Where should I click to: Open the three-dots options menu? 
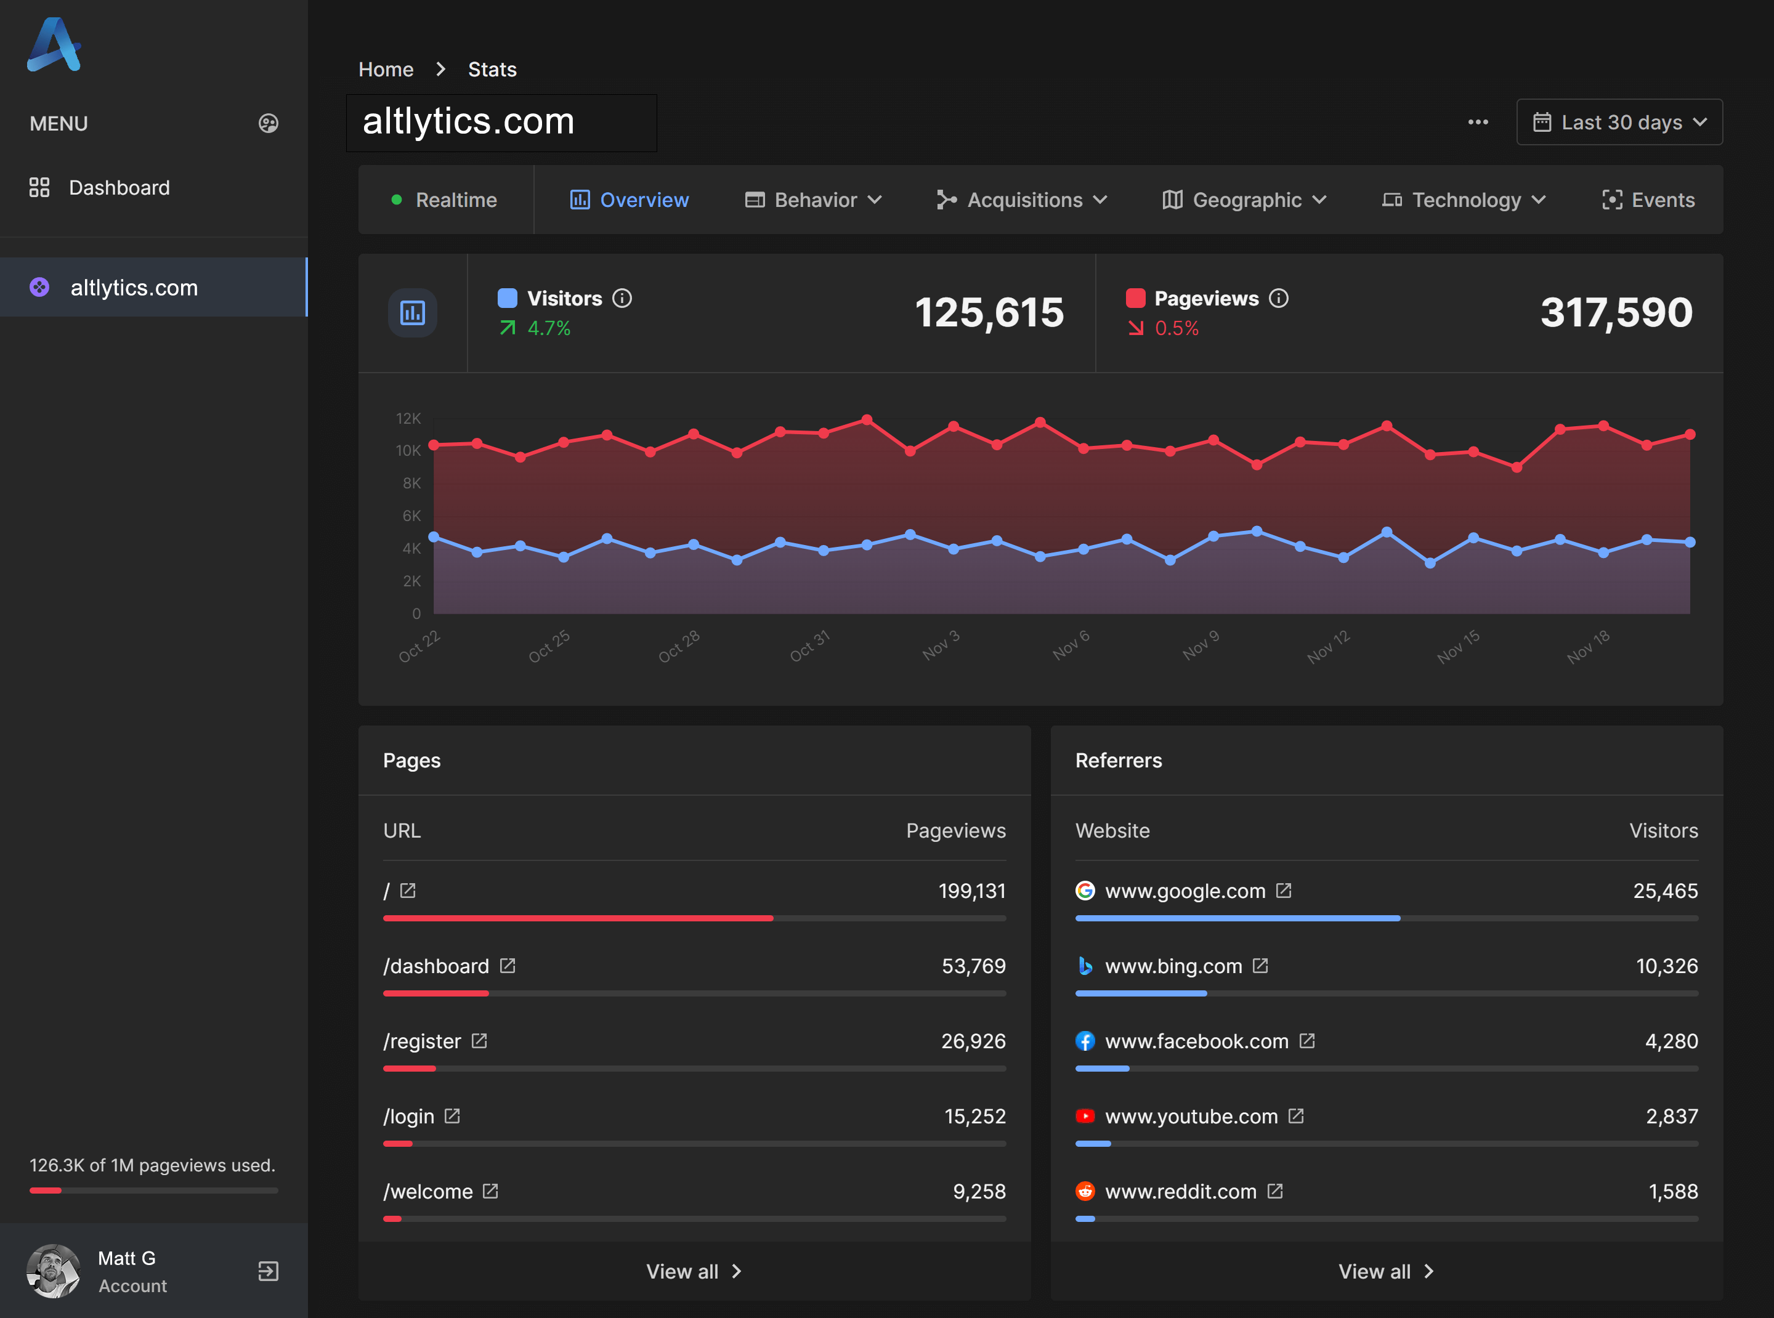(x=1478, y=122)
